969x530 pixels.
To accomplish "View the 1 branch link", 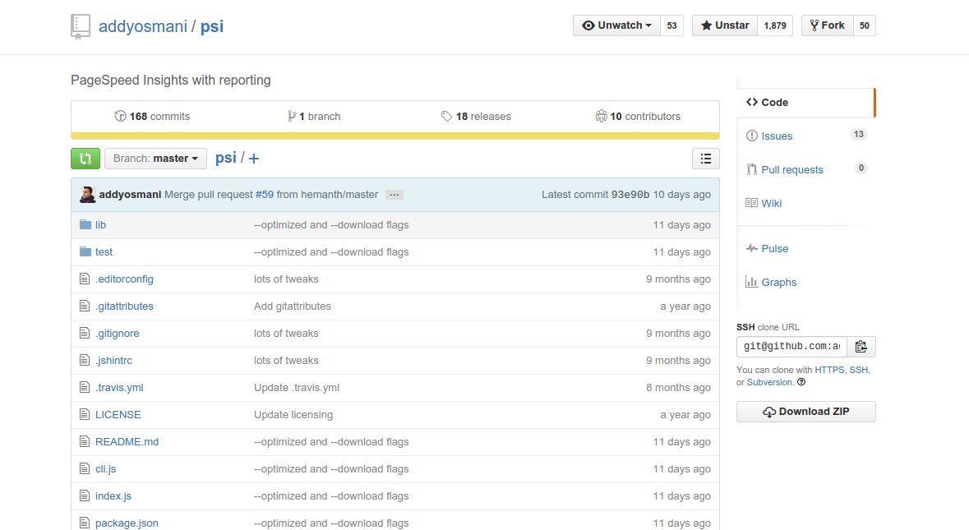I will pos(314,117).
